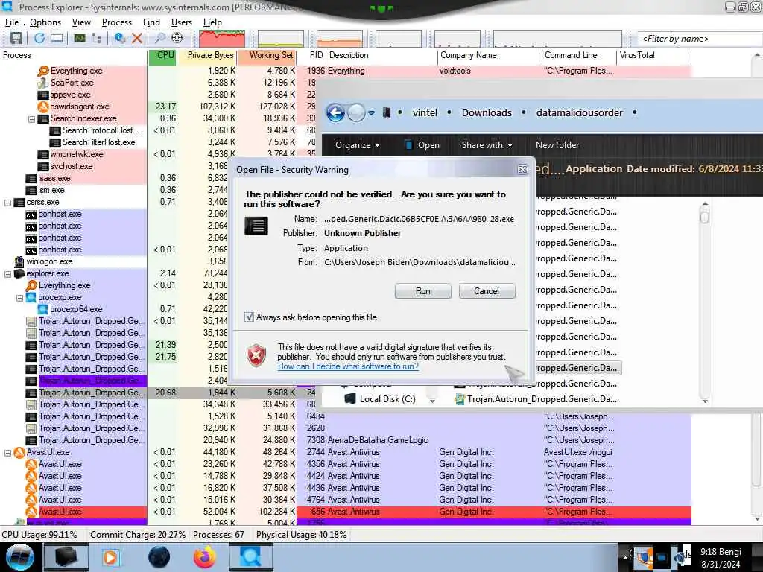Click the Downloads breadcrumb in Explorer
The height and width of the screenshot is (572, 763).
(x=487, y=113)
